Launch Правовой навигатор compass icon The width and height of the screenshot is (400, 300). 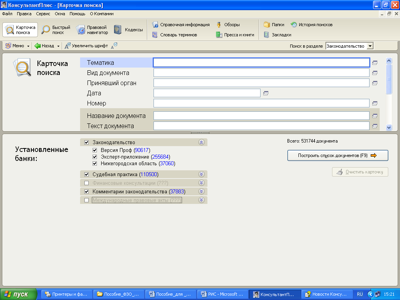pyautogui.click(x=80, y=30)
